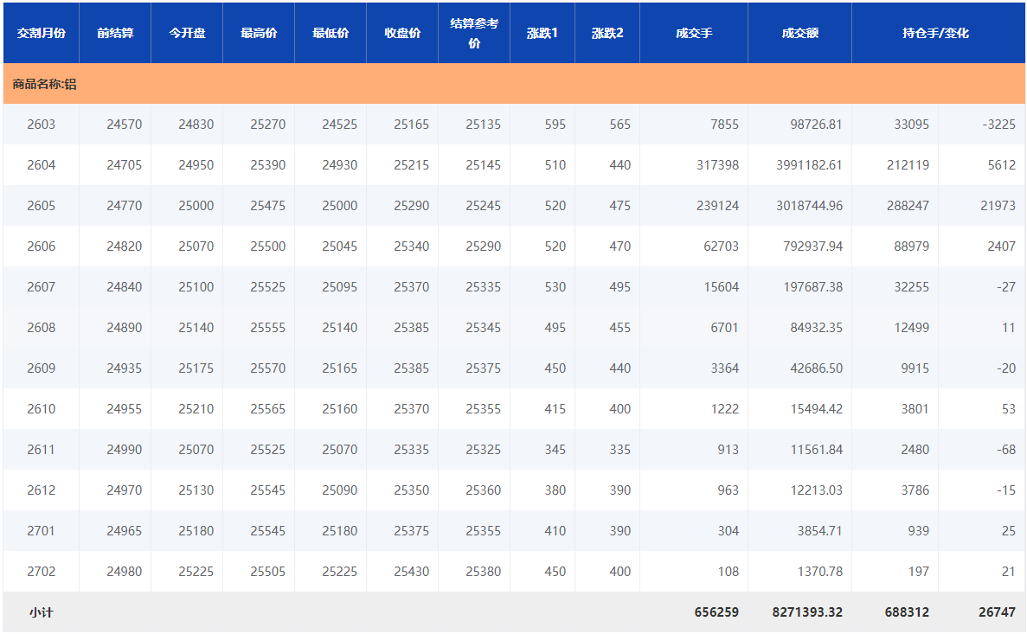
Task: Select the 今开盘 header cell
Action: (x=187, y=33)
